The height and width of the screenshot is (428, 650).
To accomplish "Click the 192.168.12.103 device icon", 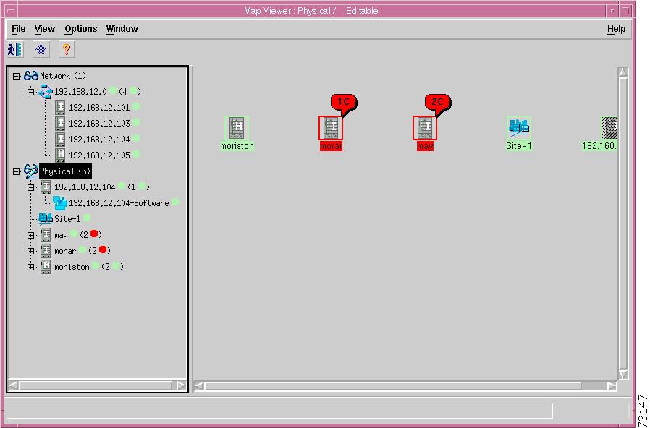I will 61,124.
